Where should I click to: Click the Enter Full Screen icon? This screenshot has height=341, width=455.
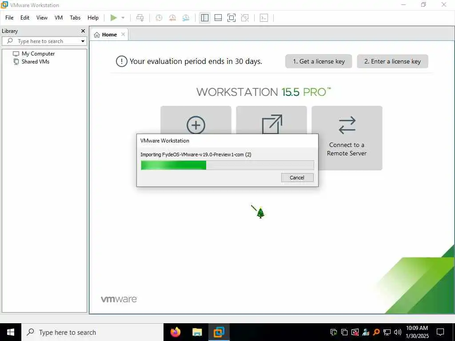point(231,18)
